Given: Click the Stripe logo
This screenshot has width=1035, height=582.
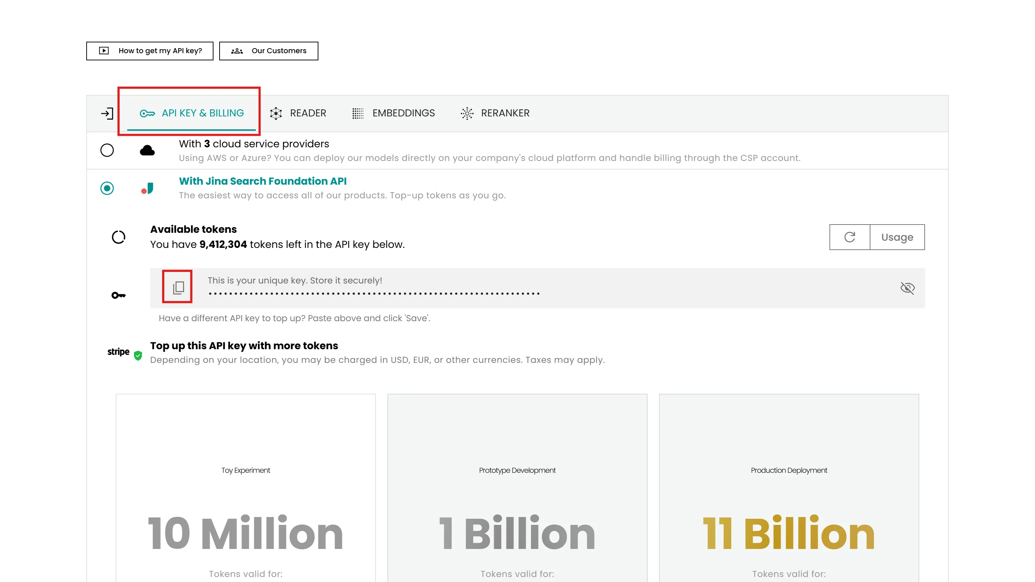Looking at the screenshot, I should (118, 352).
